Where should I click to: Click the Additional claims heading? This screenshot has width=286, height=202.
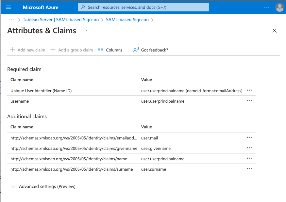click(x=27, y=117)
